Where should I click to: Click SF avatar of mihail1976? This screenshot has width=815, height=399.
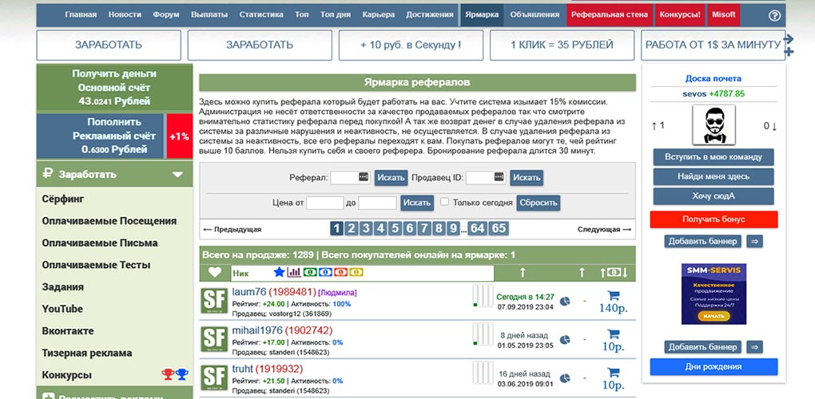coord(214,339)
